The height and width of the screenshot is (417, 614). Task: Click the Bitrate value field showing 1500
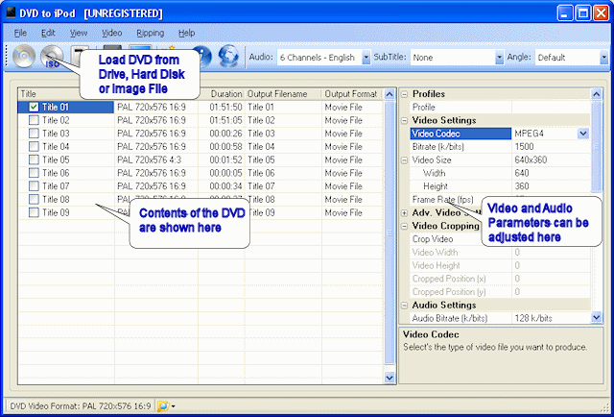coord(551,147)
